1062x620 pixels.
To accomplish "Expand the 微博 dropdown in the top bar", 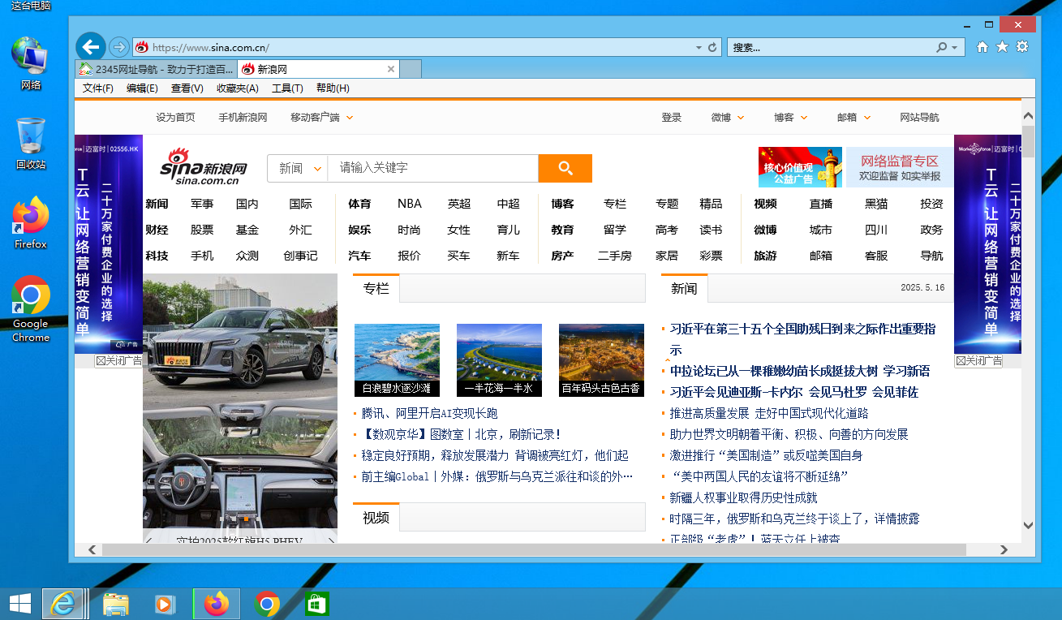I will [741, 118].
